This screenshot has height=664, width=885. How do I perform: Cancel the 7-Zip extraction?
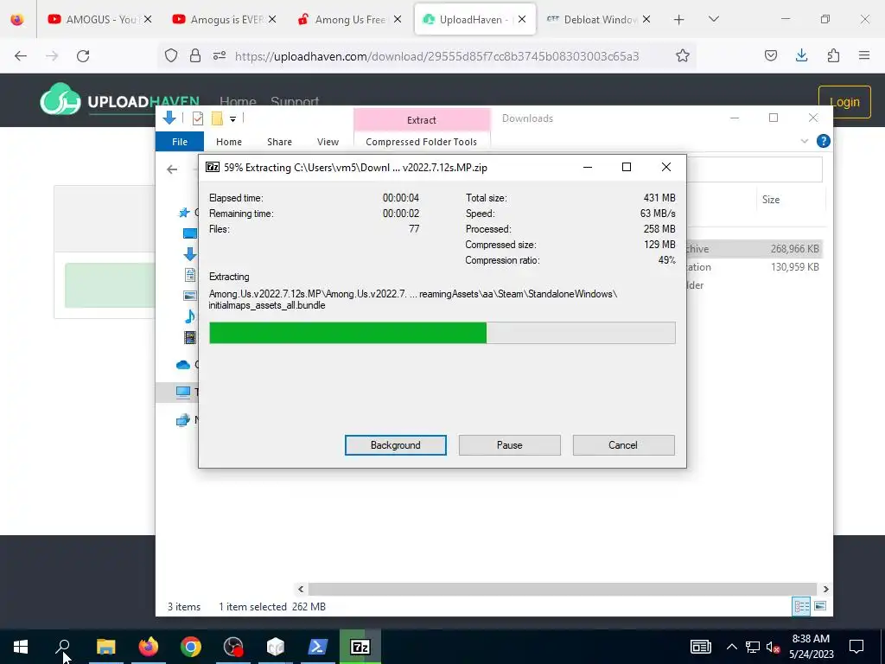tap(623, 445)
